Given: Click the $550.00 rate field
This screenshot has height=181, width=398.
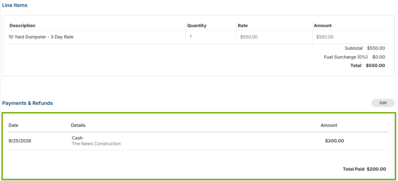Looking at the screenshot, I should click(274, 37).
